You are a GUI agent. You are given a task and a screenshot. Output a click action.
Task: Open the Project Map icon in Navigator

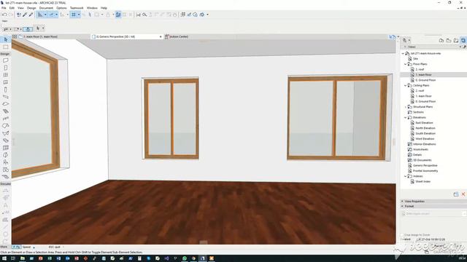(x=441, y=41)
